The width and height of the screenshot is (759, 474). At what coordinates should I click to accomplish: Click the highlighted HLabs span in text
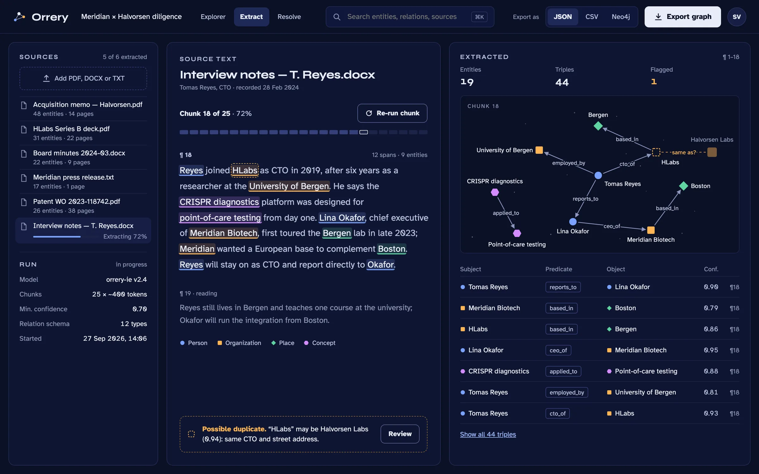tap(245, 170)
